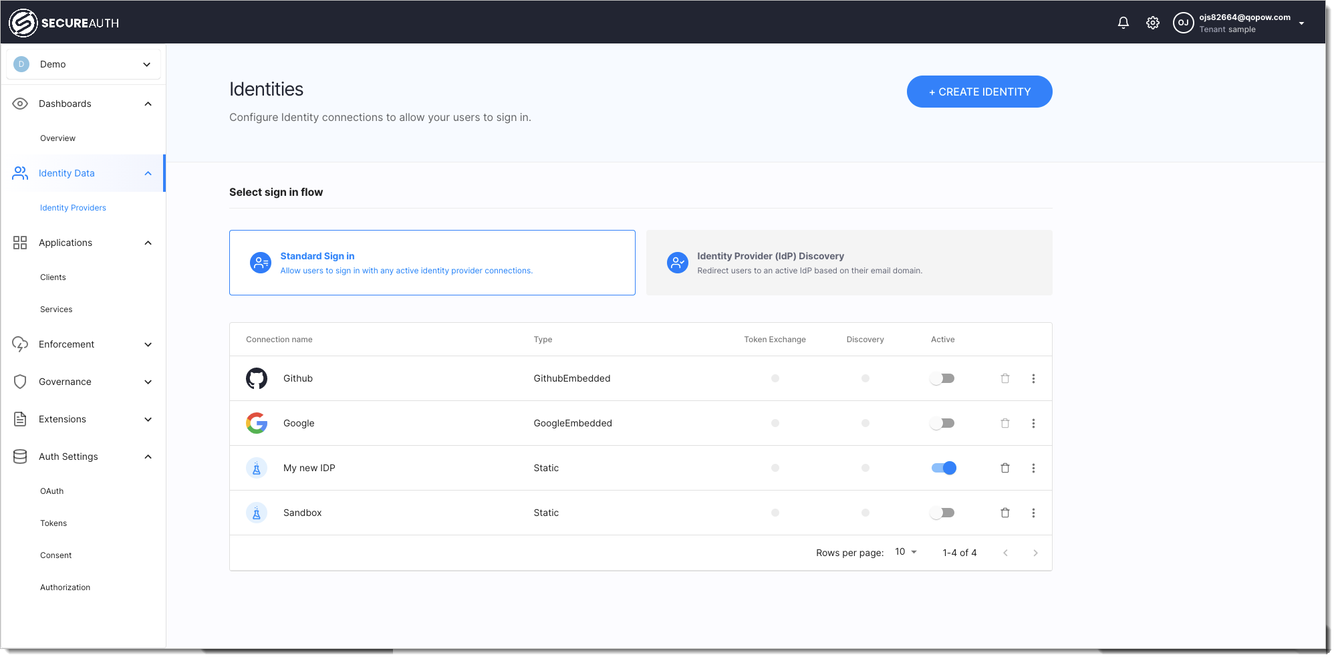Screen dimensions: 1336x659
Task: Click the Identity Data people icon
Action: pyautogui.click(x=20, y=173)
